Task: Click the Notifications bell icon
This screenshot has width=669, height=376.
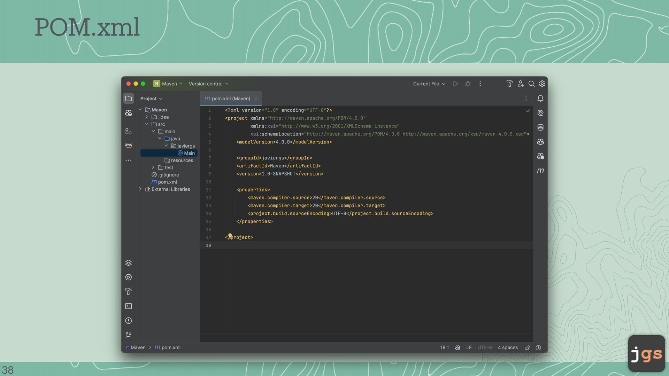Action: tap(540, 99)
